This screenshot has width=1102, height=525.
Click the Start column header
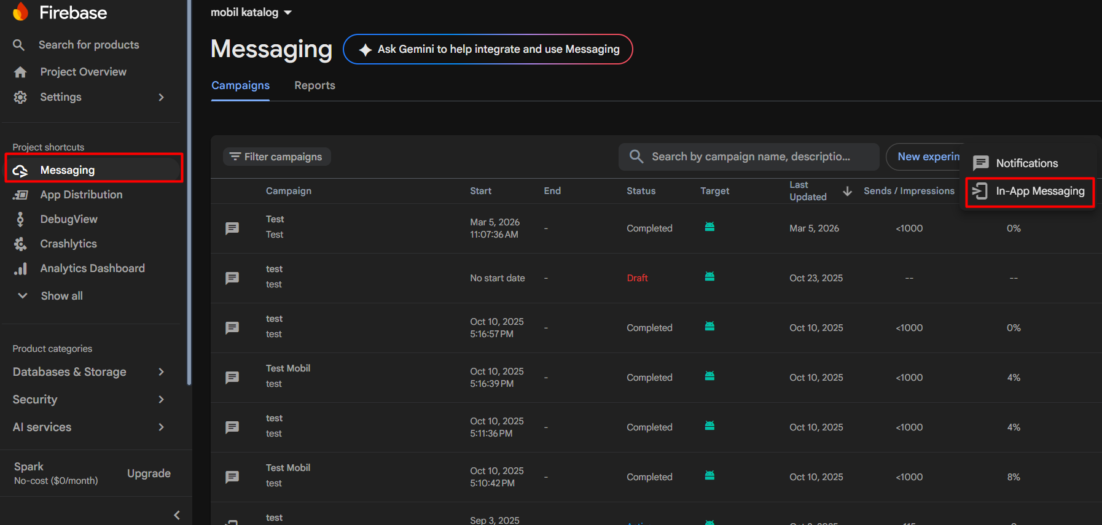480,191
